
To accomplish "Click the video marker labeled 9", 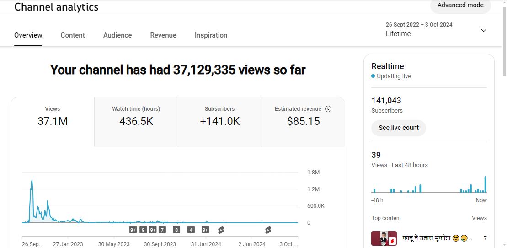I will click(143, 230).
